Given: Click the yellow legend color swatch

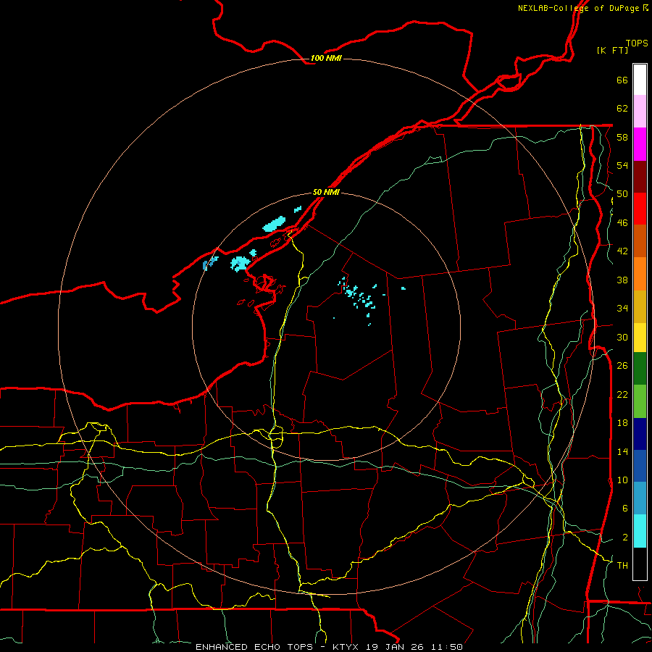Looking at the screenshot, I should pyautogui.click(x=640, y=338).
